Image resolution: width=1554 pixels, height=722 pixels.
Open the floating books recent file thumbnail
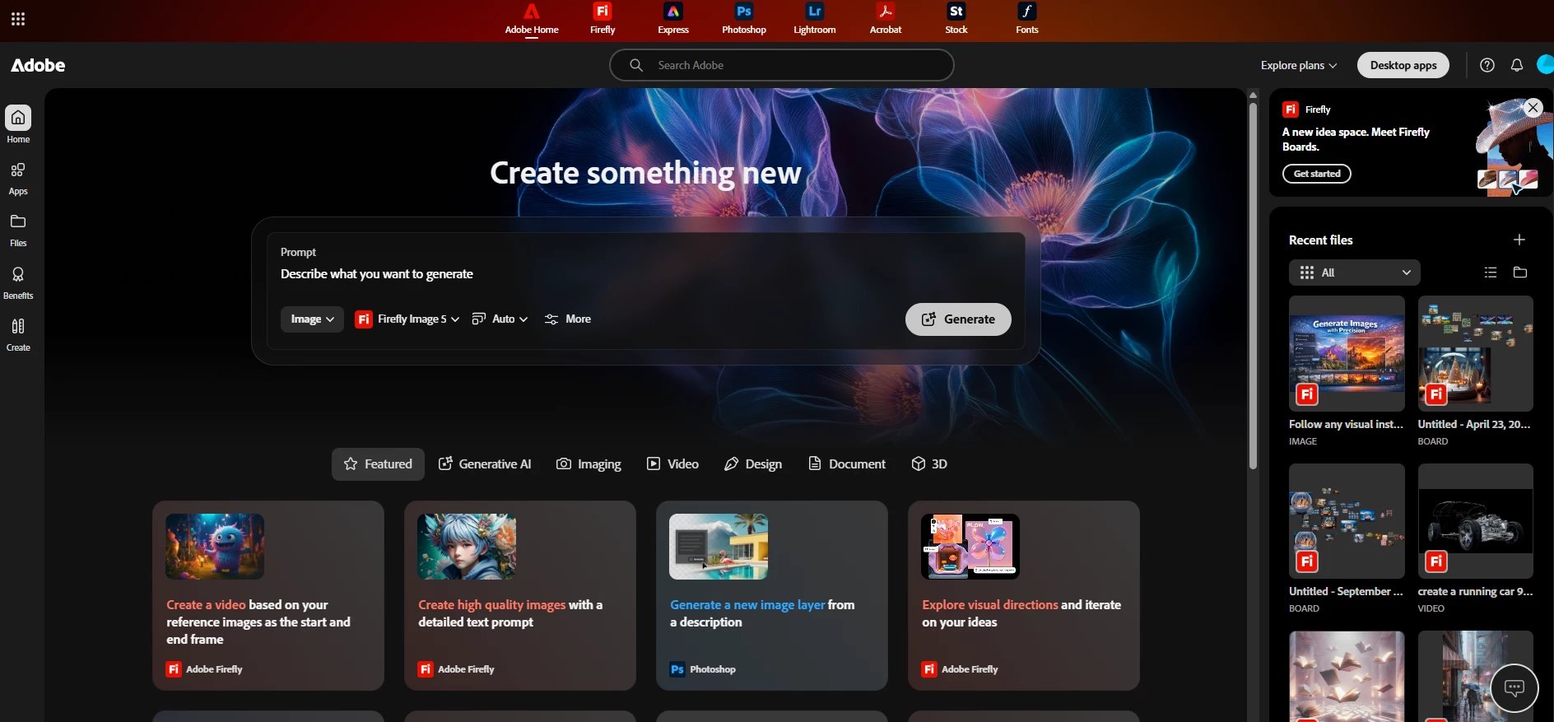tap(1347, 677)
